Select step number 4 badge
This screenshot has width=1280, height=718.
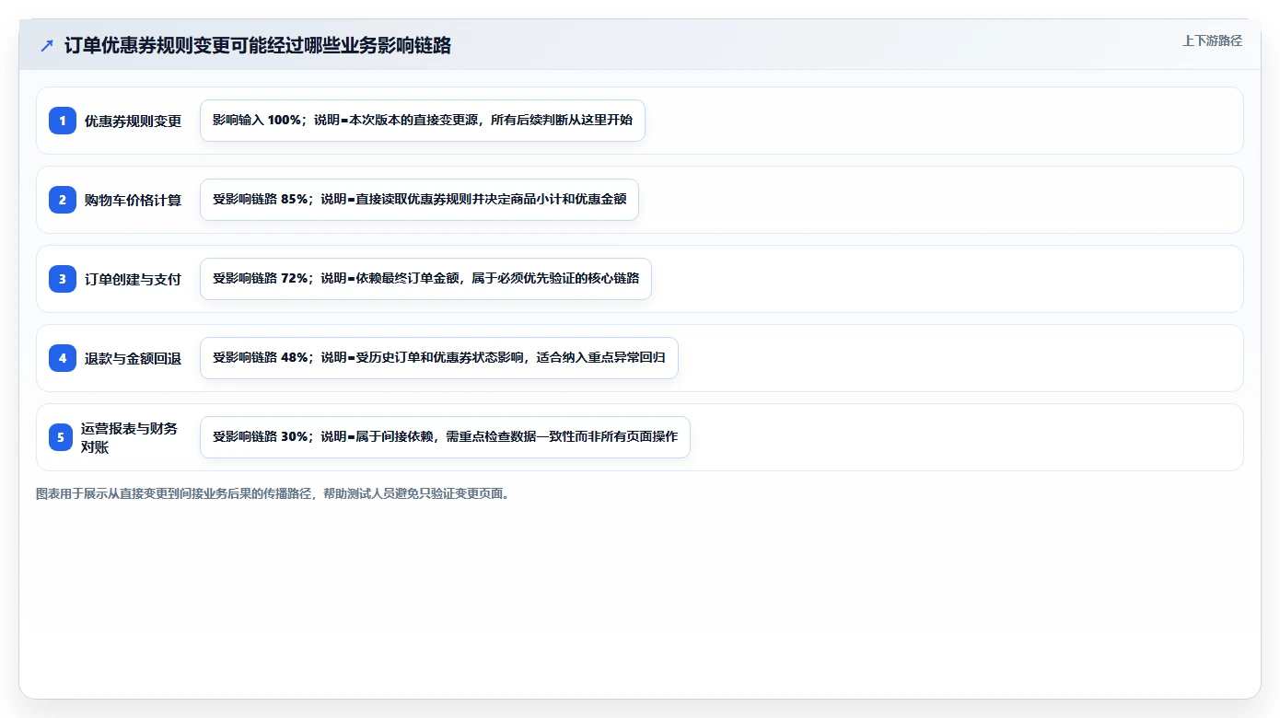tap(63, 358)
